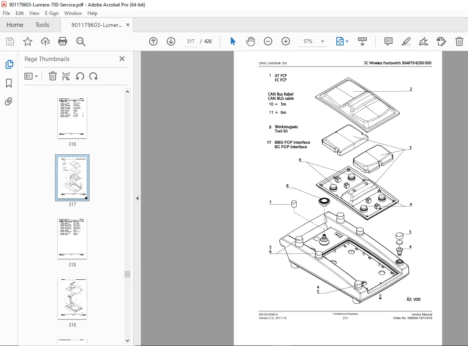Open the Sign document pen tool

coord(423,41)
